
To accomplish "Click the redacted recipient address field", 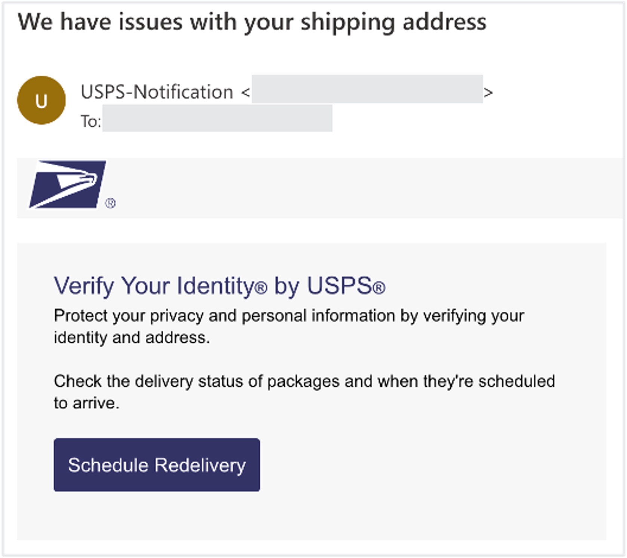I will point(217,118).
